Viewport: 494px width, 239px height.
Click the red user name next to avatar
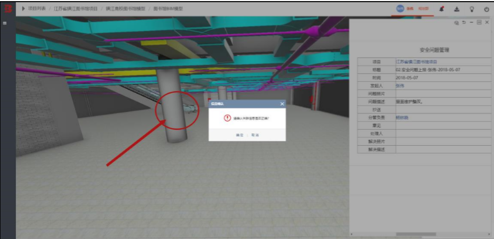pyautogui.click(x=409, y=9)
